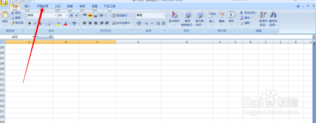Open the fill color dropdown arrow
The width and height of the screenshot is (316, 123).
[62, 23]
